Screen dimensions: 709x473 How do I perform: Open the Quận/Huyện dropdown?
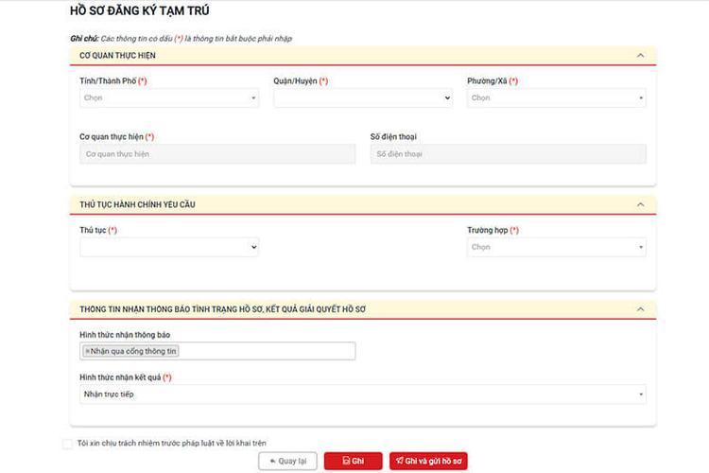click(363, 97)
